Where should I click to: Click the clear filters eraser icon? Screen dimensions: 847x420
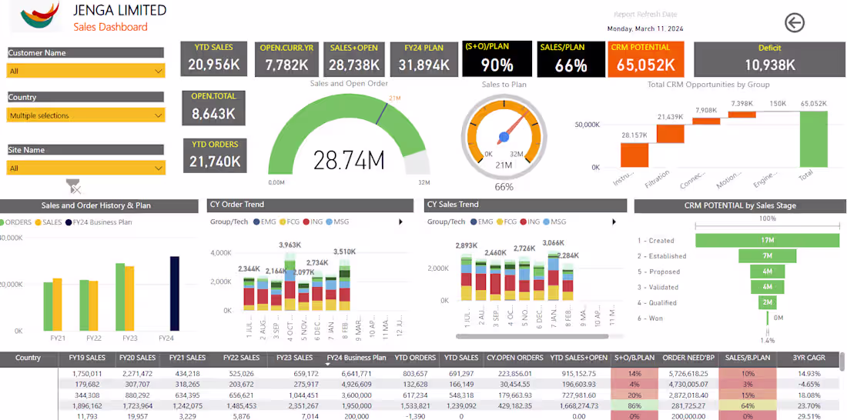click(74, 187)
